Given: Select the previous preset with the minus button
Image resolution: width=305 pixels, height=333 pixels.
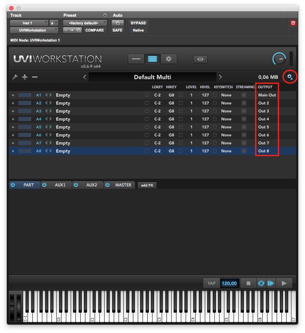Looking at the screenshot, I should pyautogui.click(x=66, y=30).
